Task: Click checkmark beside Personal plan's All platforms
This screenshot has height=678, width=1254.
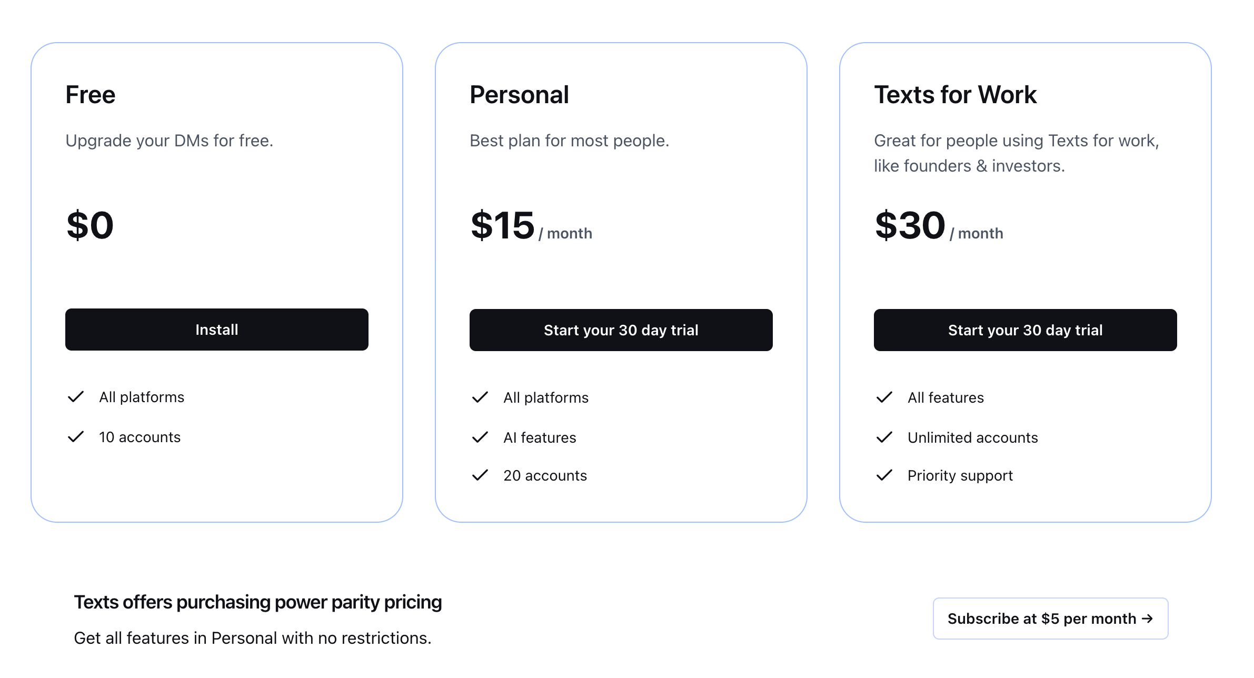Action: point(480,397)
